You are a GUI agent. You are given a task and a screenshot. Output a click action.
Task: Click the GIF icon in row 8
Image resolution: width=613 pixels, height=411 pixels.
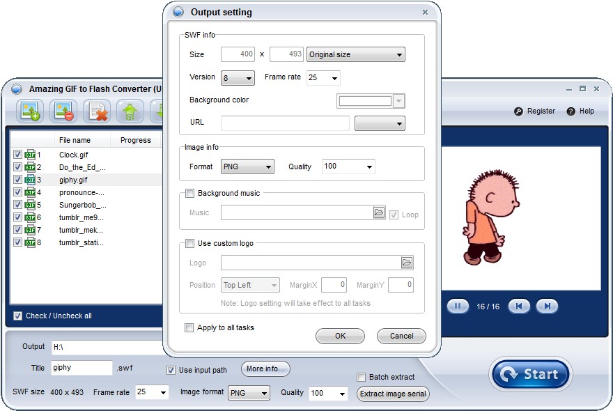click(30, 242)
